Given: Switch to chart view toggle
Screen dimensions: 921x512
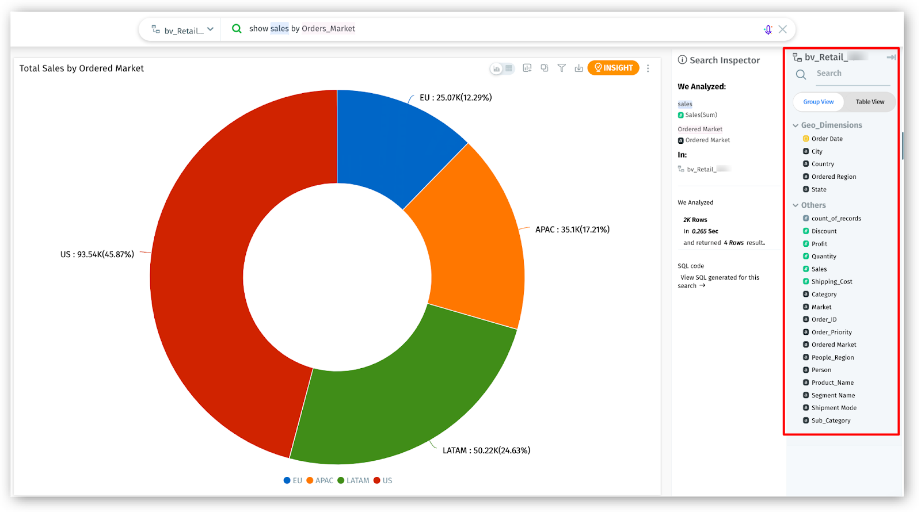Looking at the screenshot, I should 496,68.
